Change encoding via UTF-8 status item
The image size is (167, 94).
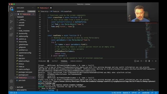(134, 93)
